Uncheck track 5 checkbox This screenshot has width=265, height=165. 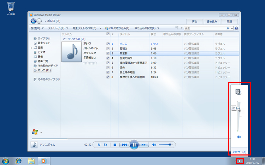[x=108, y=63]
